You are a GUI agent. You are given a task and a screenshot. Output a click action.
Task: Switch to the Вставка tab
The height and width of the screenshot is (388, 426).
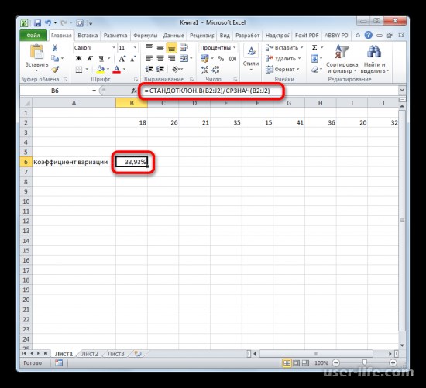pos(88,36)
